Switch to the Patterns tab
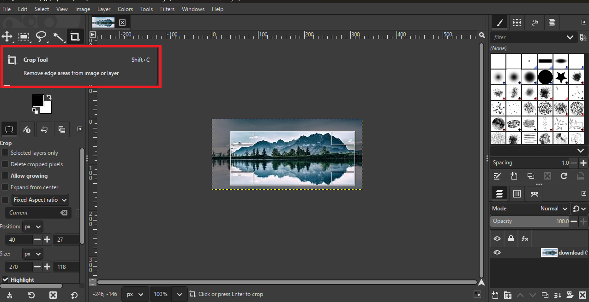589x302 pixels. pos(517,22)
